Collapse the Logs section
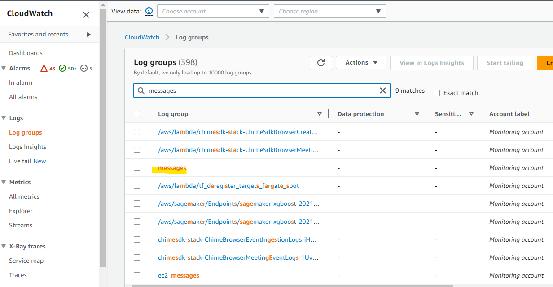The image size is (553, 287). click(4, 118)
